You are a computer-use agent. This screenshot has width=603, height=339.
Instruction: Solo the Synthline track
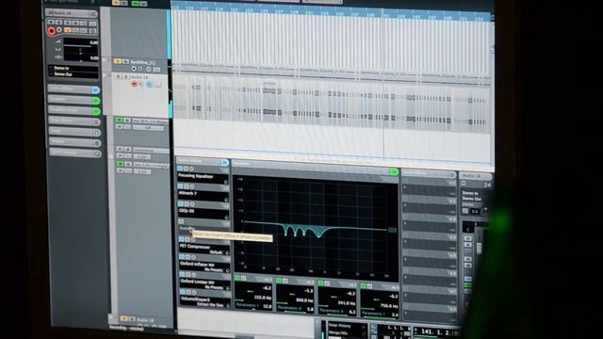125,61
